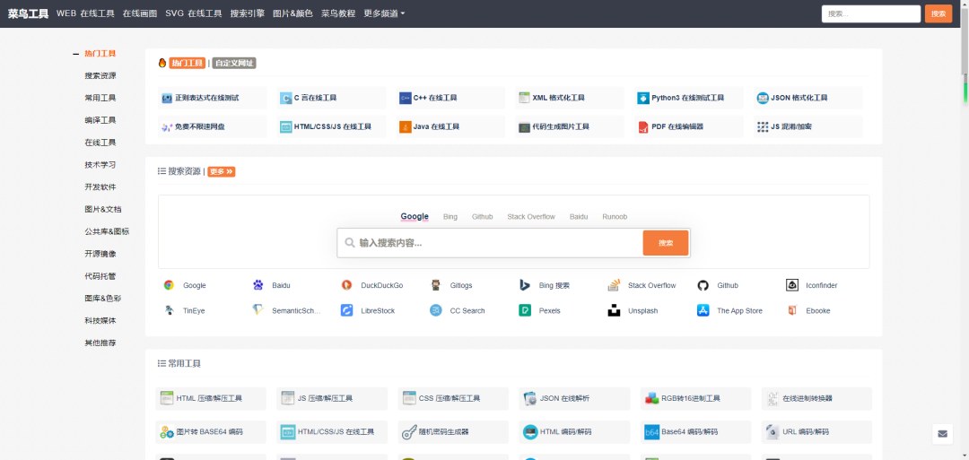Click the orange top-right 搜索 button
969x460 pixels.
tap(938, 13)
